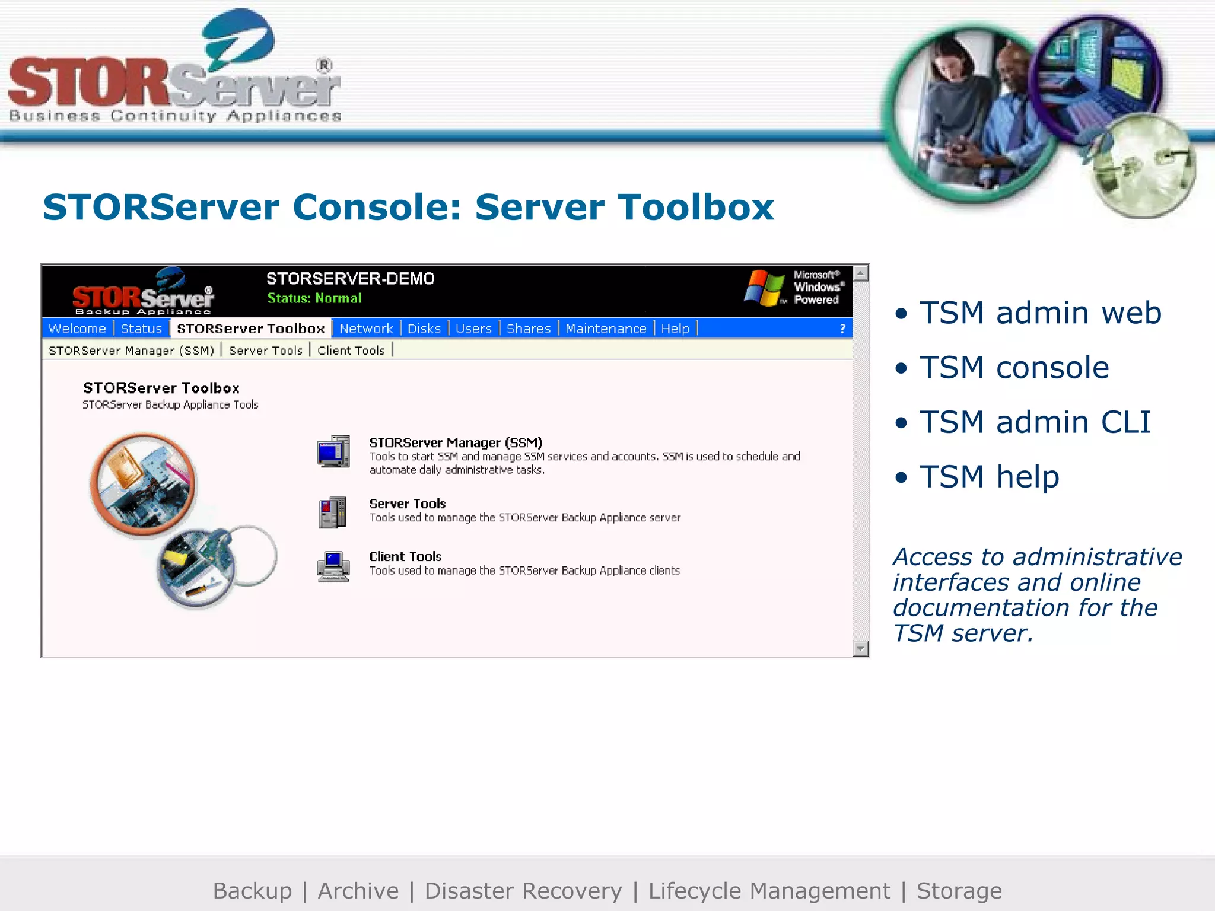Open the STORServer Manager (SSM) computer icon
Viewport: 1215px width, 911px height.
point(333,451)
